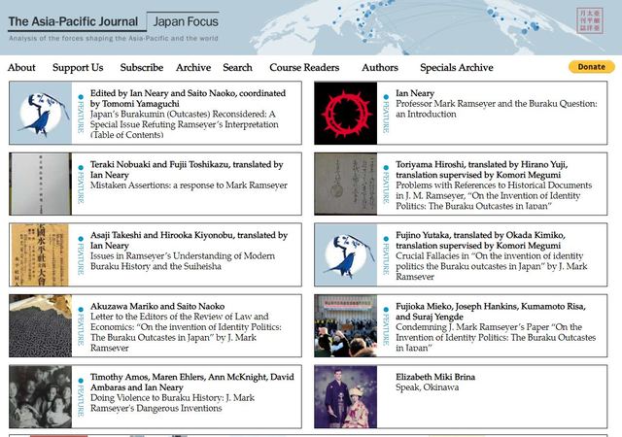Screen dimensions: 622x437
Task: Open bird thumbnail for Fujino Yutaka article
Action: pyautogui.click(x=346, y=254)
